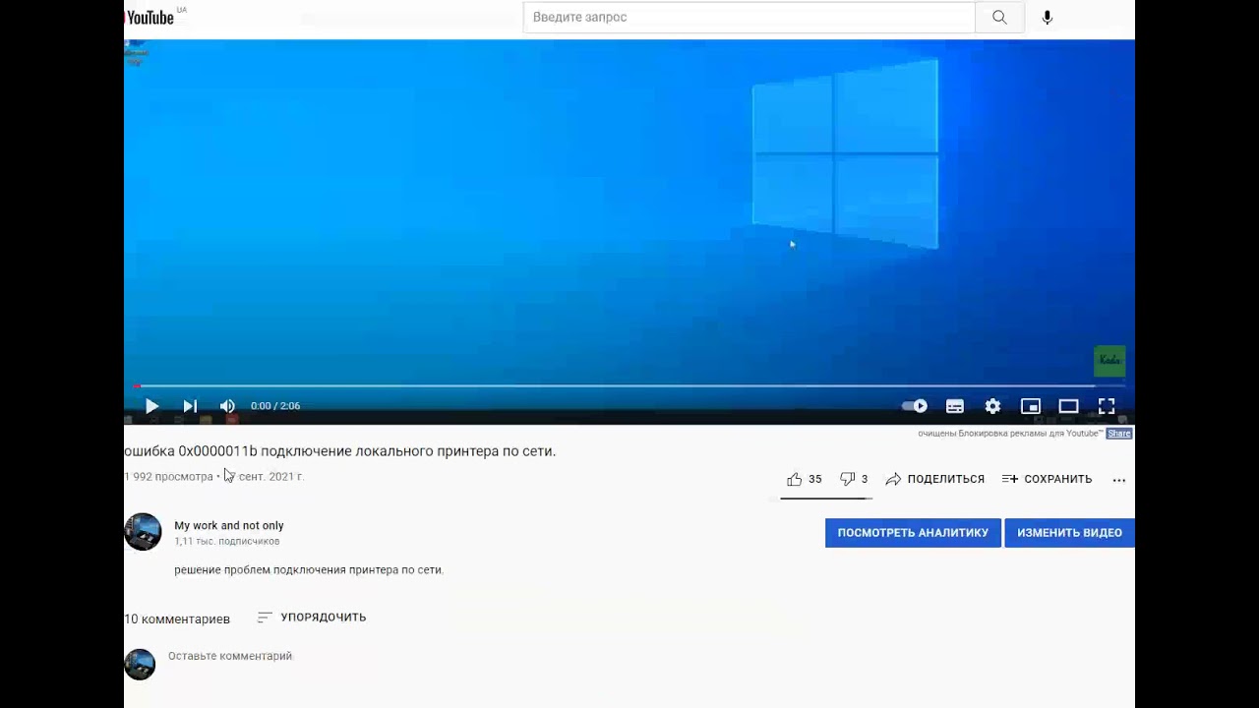
Task: Start voice search with microphone
Action: tap(1048, 17)
